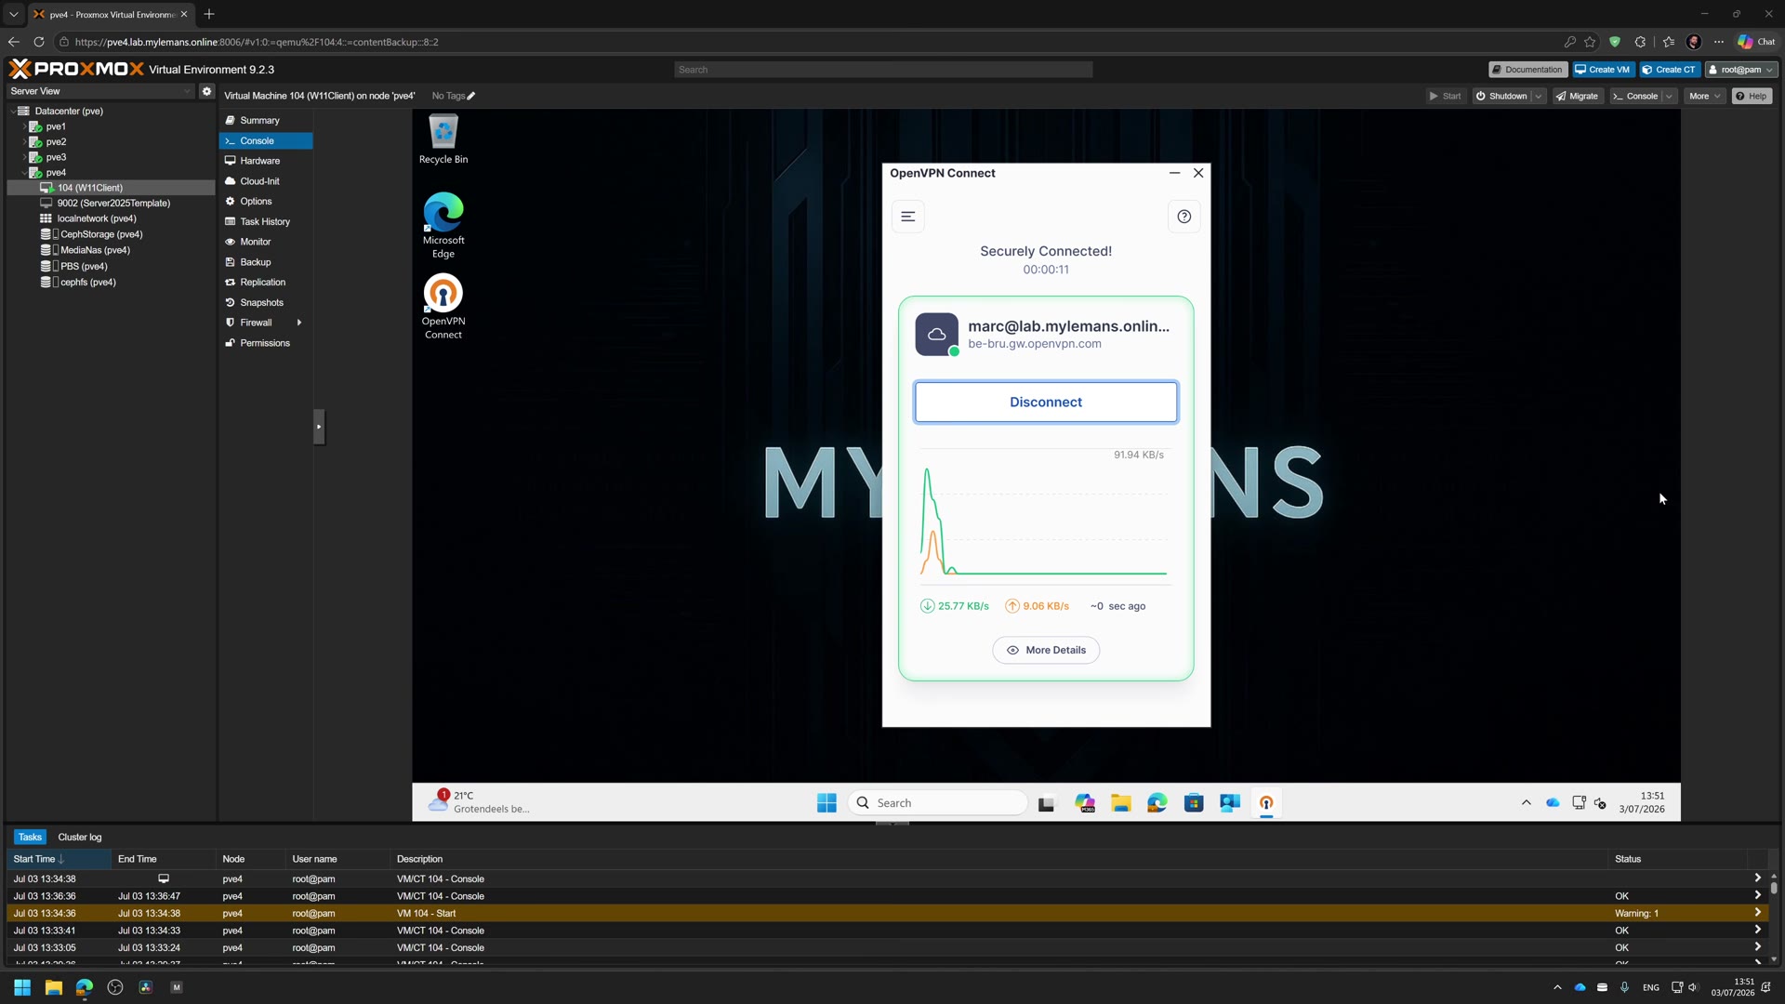Click the Create VM button
This screenshot has width=1785, height=1004.
click(x=1603, y=70)
